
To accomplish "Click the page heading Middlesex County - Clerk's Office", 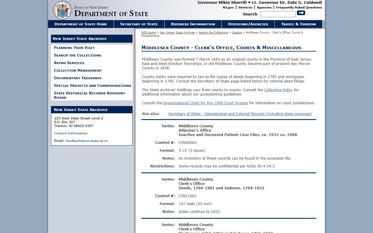I will click(221, 48).
